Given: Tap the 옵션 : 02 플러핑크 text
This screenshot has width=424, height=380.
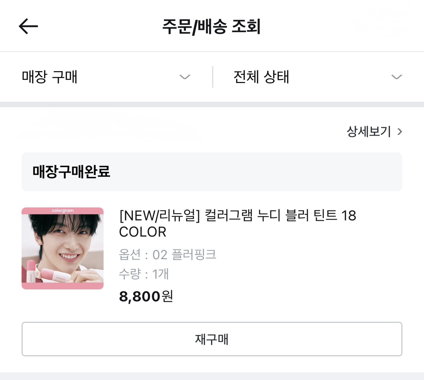Looking at the screenshot, I should pyautogui.click(x=168, y=254).
